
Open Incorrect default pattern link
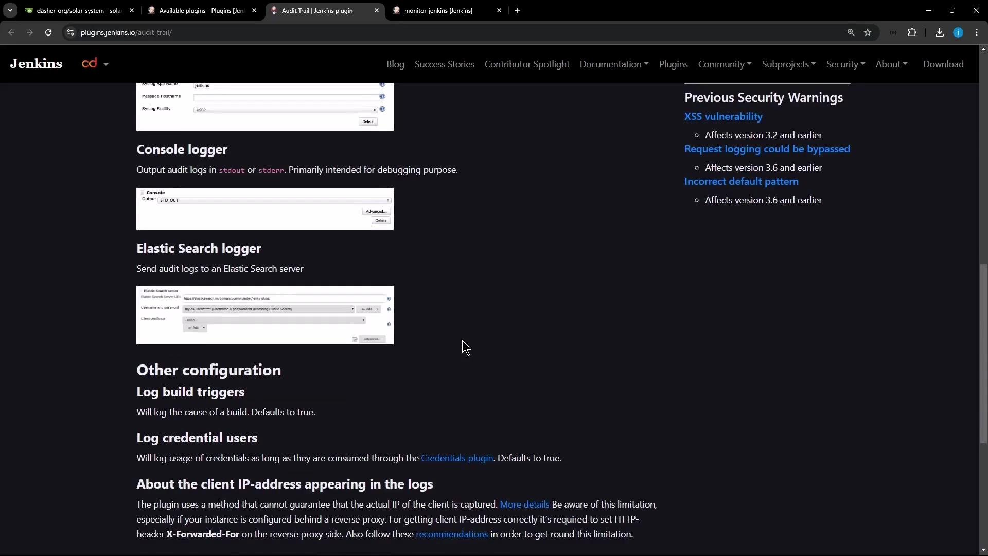(x=741, y=181)
